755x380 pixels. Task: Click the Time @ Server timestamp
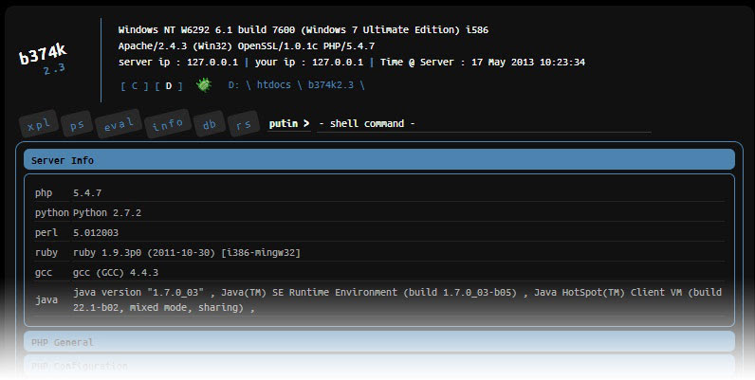pyautogui.click(x=483, y=62)
